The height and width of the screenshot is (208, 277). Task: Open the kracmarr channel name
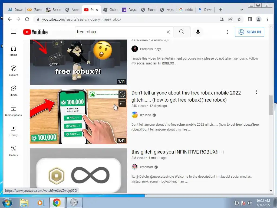point(146,167)
